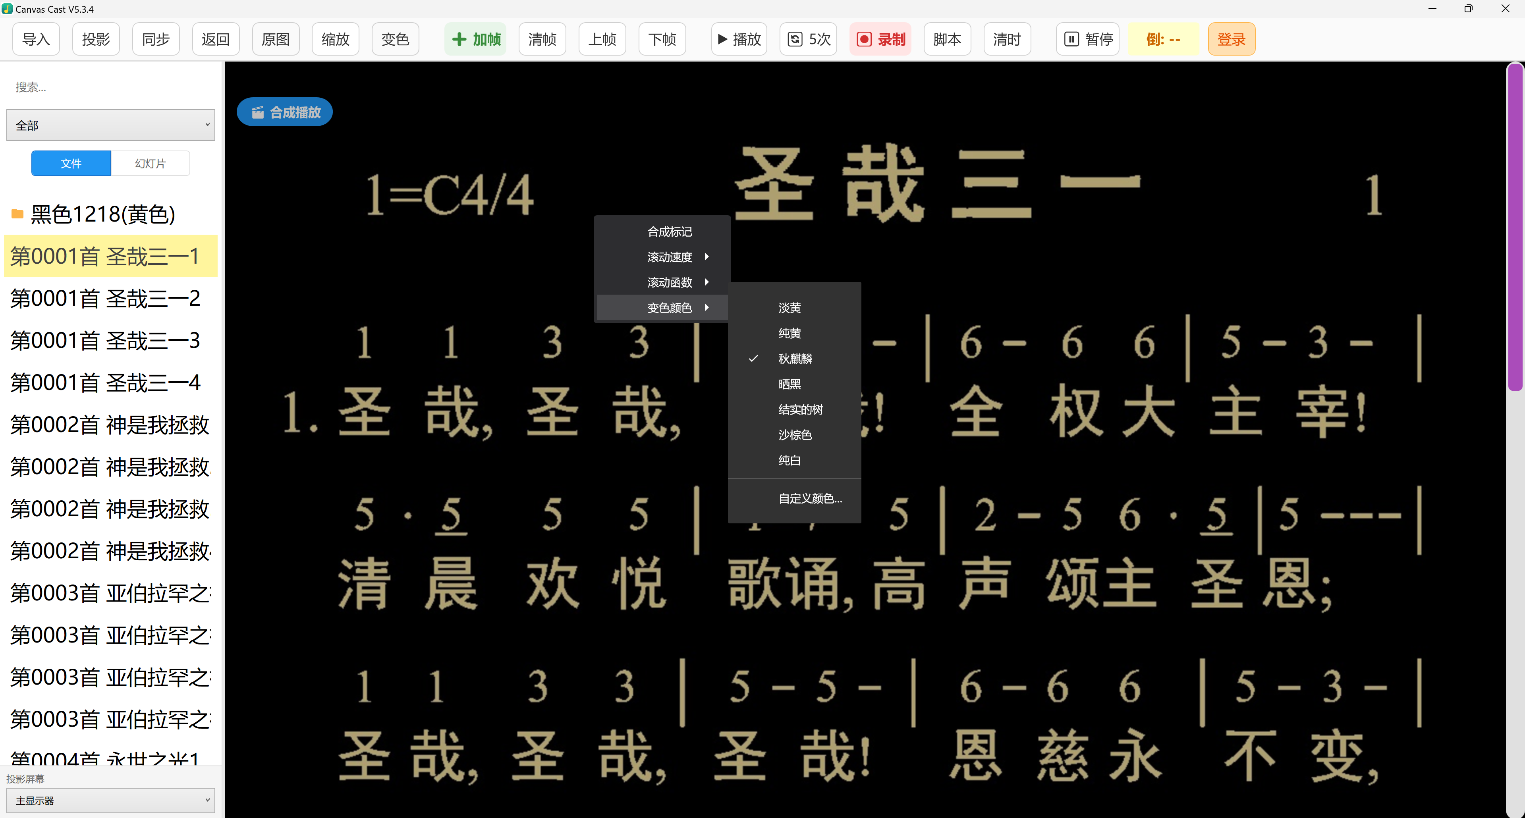1525x818 pixels.
Task: Click the 合成标记 menu entry
Action: click(x=670, y=232)
